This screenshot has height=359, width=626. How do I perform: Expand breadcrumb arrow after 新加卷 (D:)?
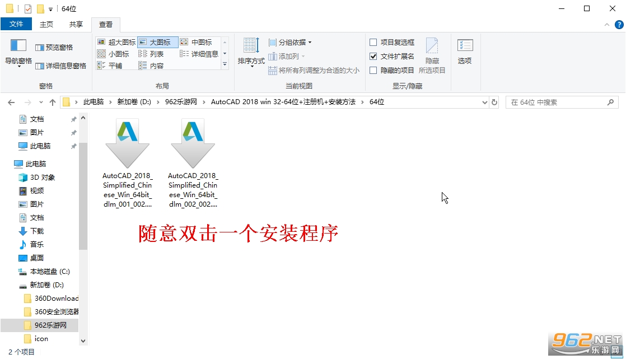pos(158,102)
